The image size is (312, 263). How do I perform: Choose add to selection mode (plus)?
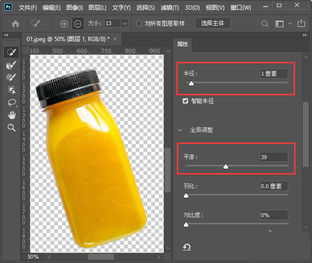[x=64, y=24]
